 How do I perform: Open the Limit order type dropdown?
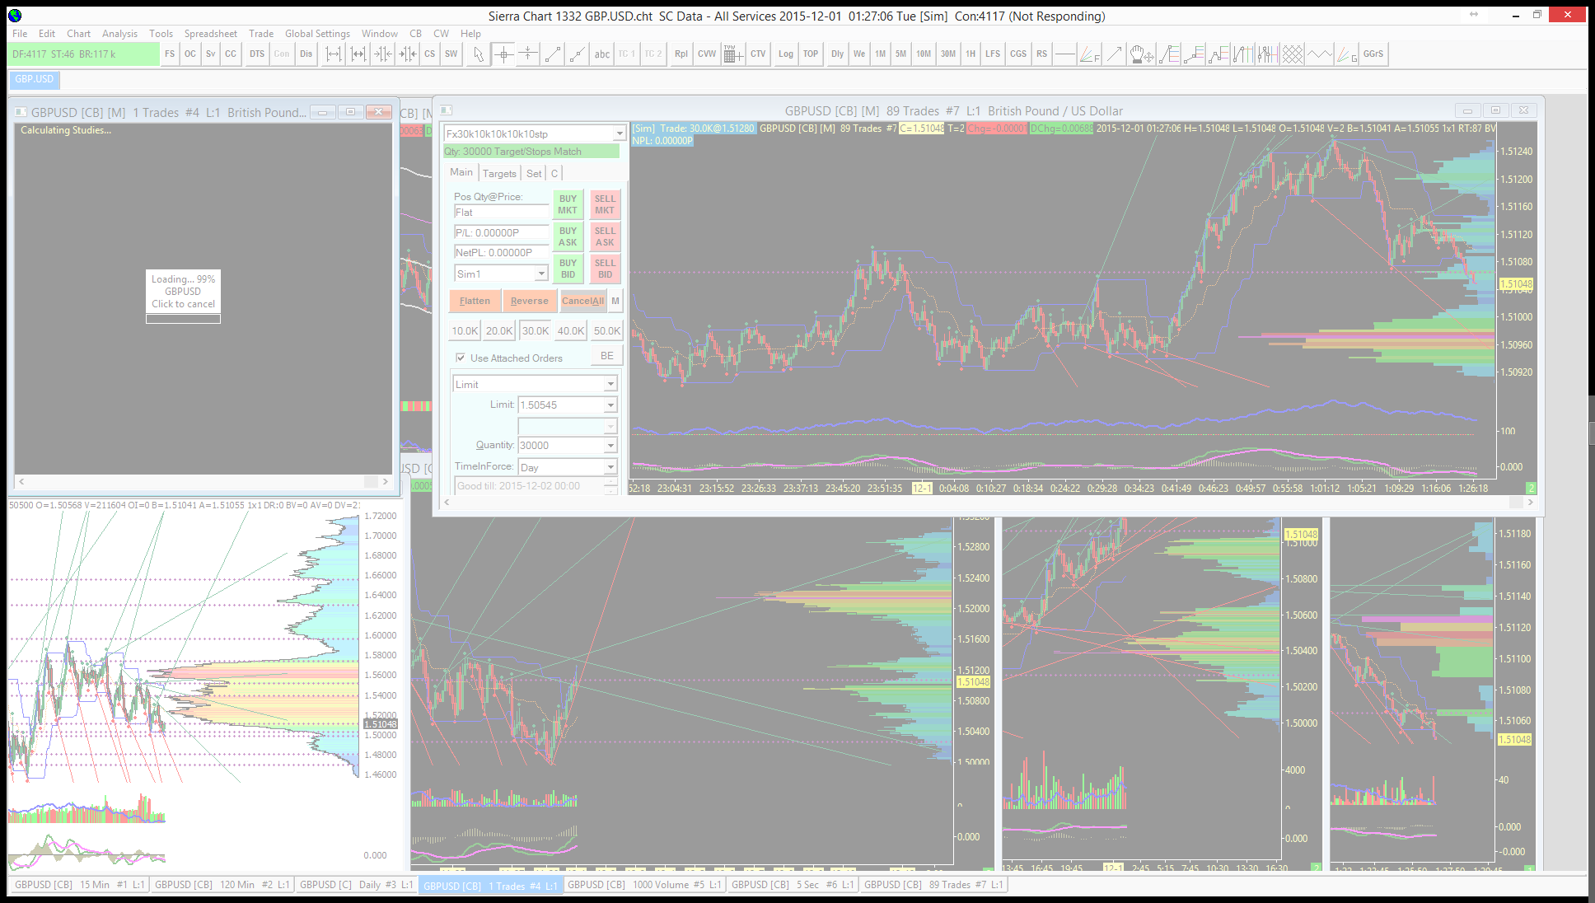[x=610, y=385]
